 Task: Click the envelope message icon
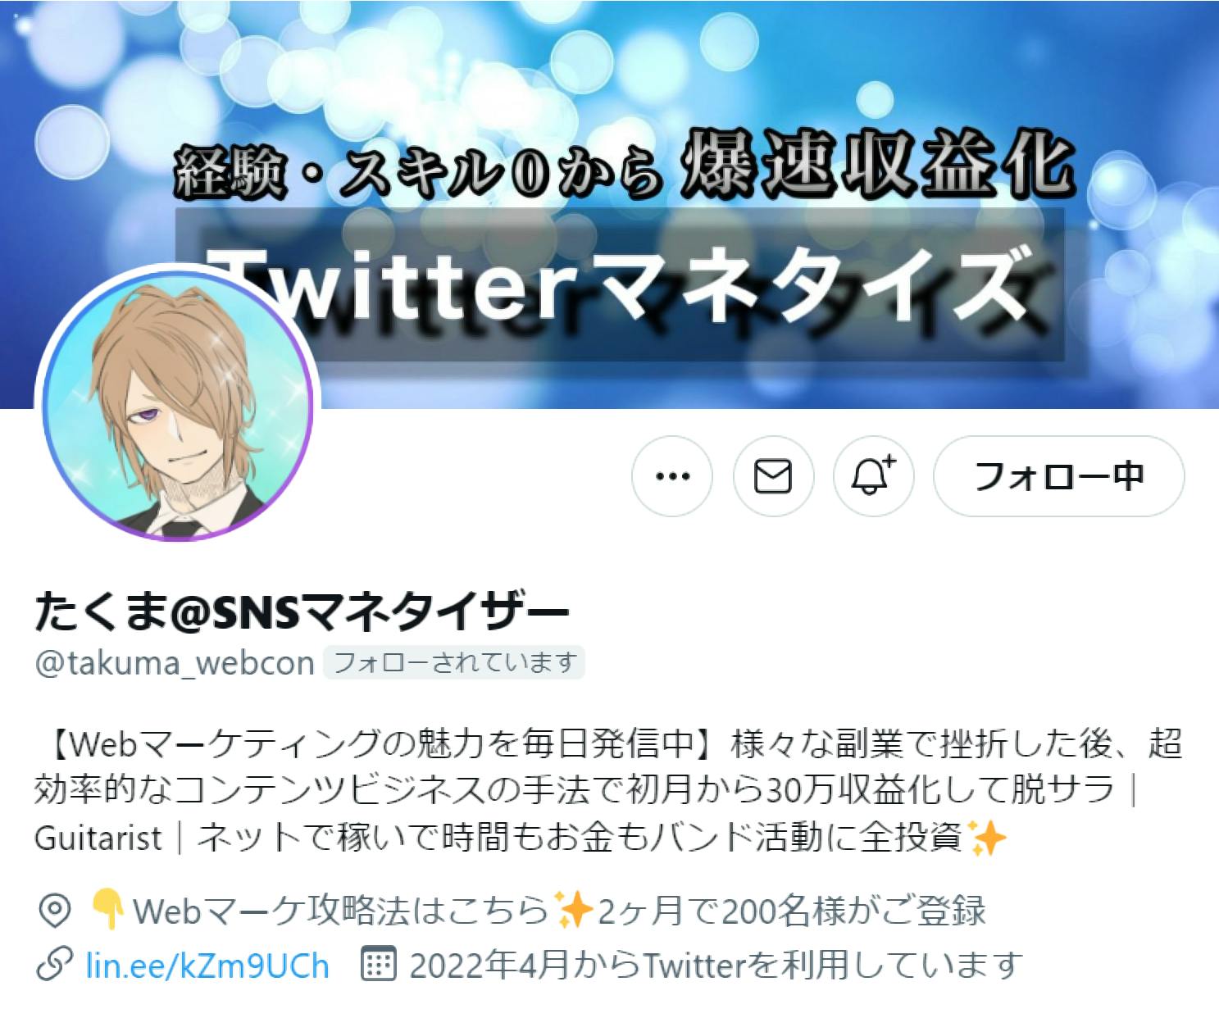[x=772, y=476]
